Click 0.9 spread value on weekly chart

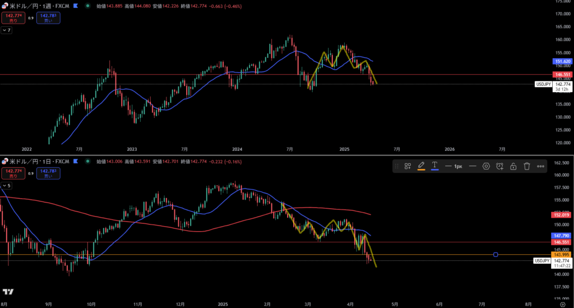31,18
